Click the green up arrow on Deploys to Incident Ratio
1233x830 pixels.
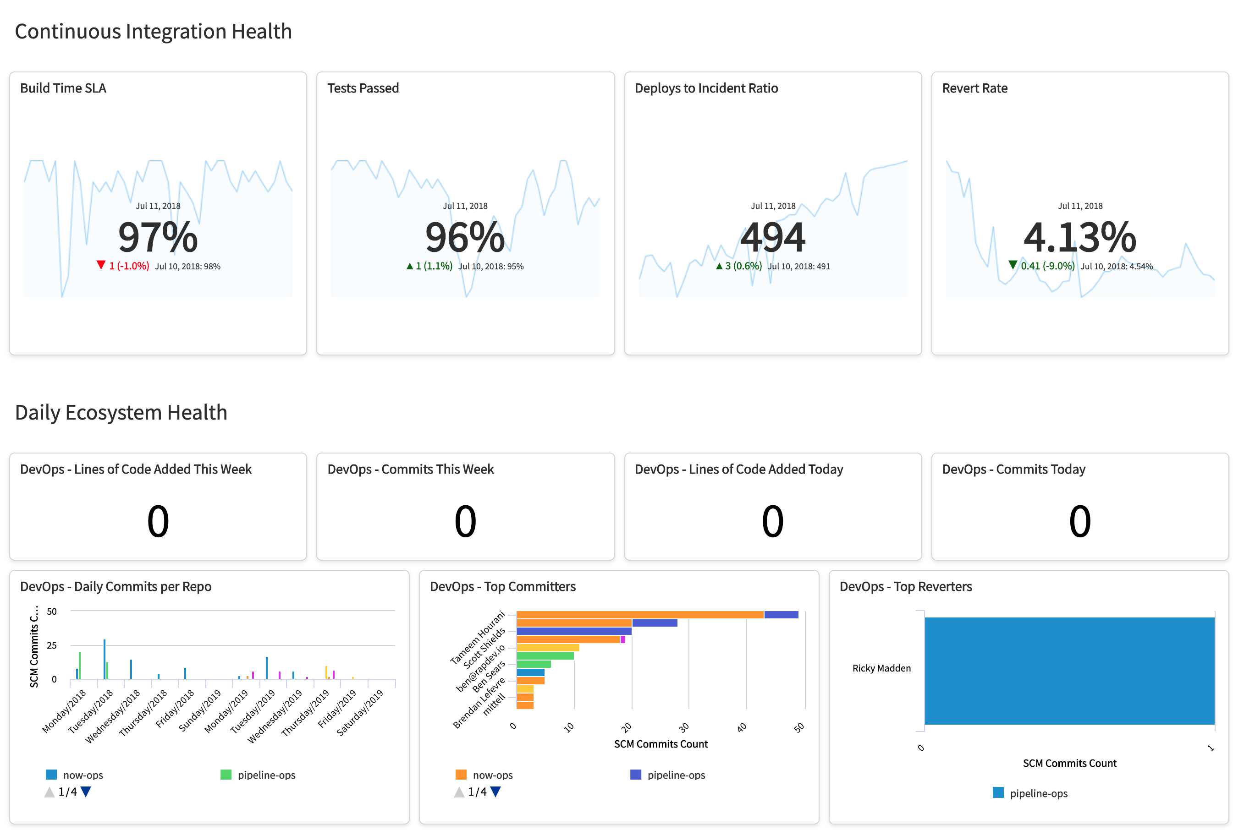[x=720, y=266]
